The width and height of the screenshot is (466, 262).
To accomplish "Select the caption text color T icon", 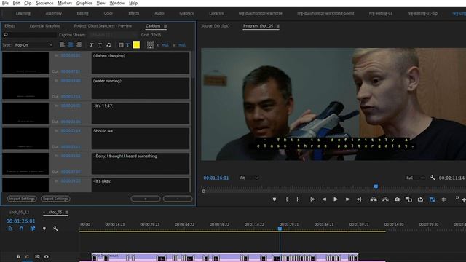I will point(128,45).
